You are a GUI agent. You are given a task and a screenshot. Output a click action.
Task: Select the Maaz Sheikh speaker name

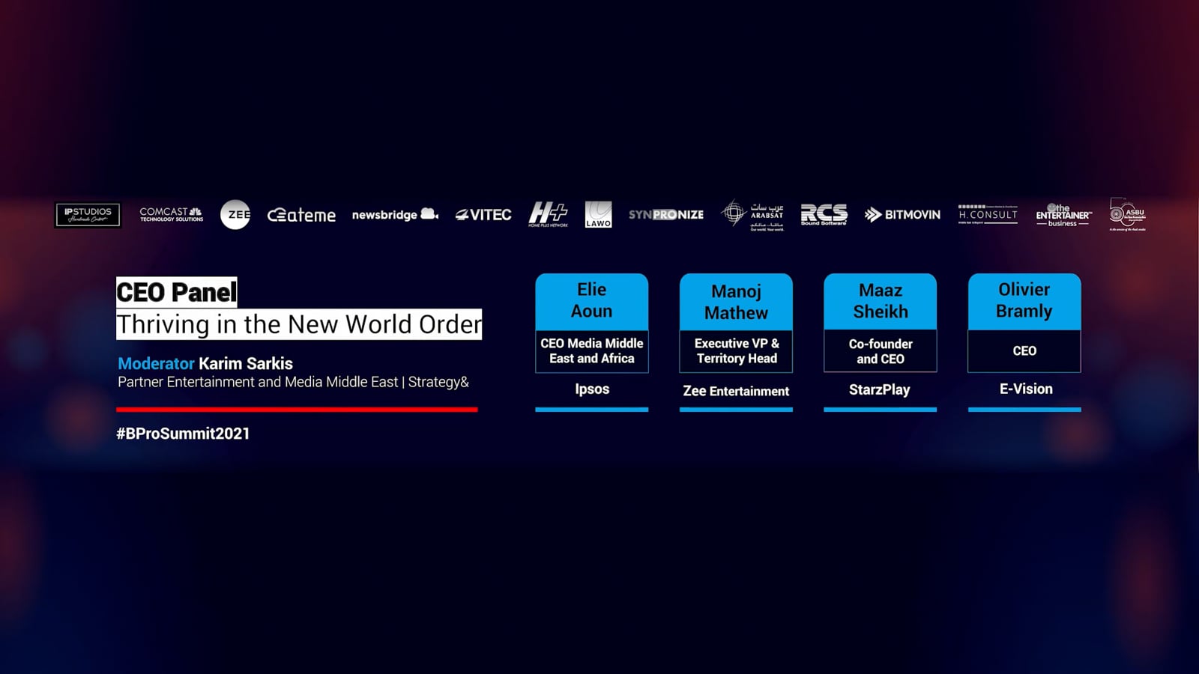[x=881, y=301]
